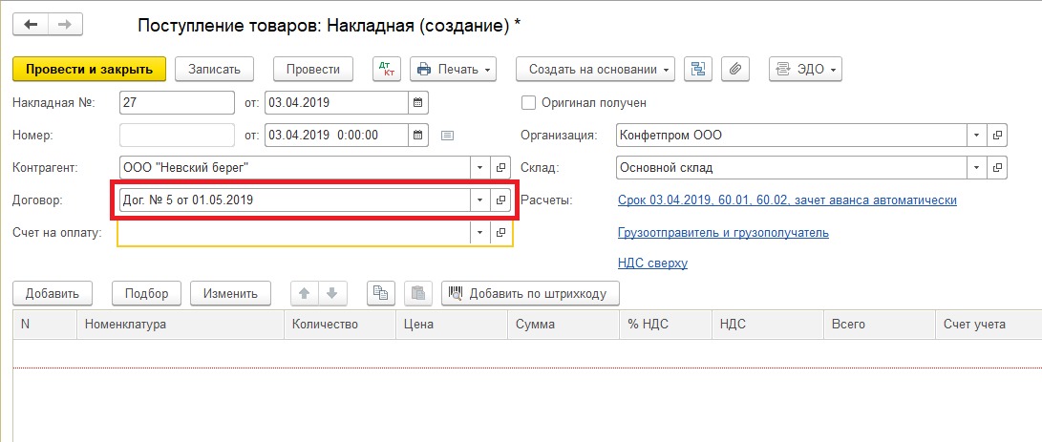This screenshot has width=1042, height=442.
Task: Click the copy rows icon
Action: [x=382, y=293]
